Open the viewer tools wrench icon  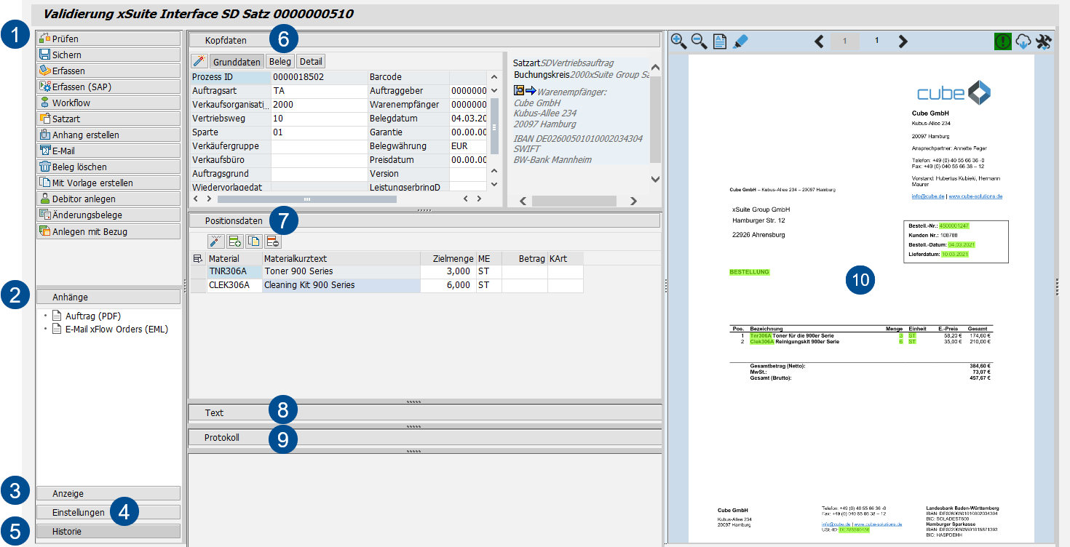[x=1043, y=41]
